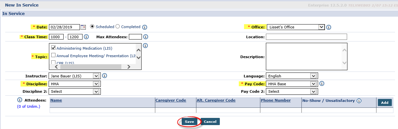Image resolution: width=398 pixels, height=129 pixels.
Task: Open the Pay Code 2 Select dropdown
Action: (292, 91)
